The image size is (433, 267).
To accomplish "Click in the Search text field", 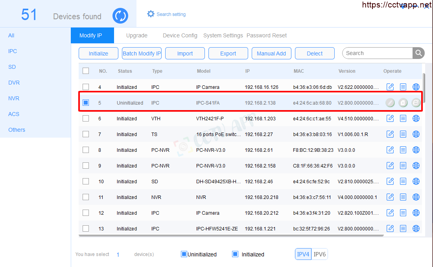I will (x=378, y=53).
